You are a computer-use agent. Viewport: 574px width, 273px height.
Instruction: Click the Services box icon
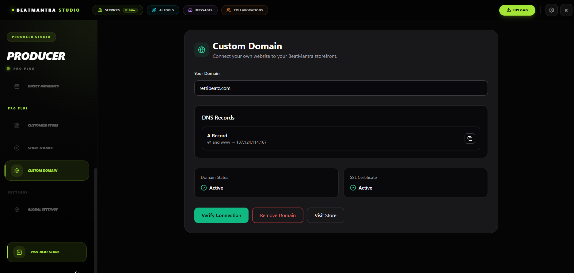pos(100,10)
